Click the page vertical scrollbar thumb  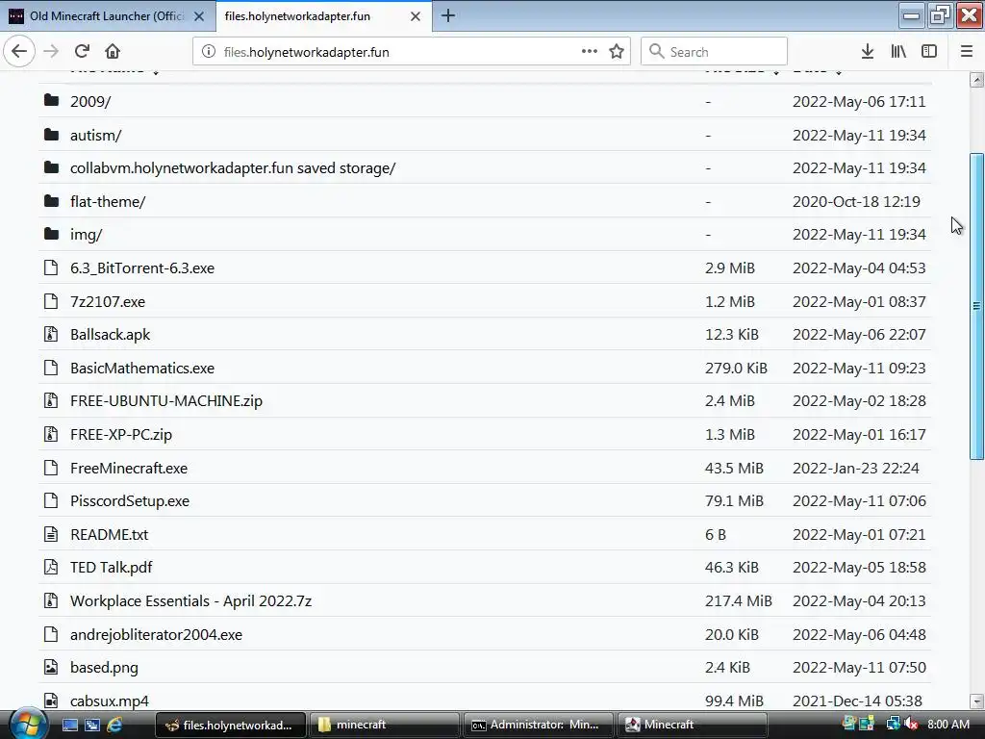976,307
